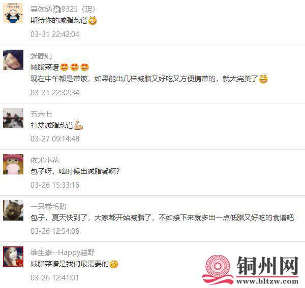305x288 pixels.
Task: Open 五六七's cat avatar
Action: pyautogui.click(x=13, y=118)
